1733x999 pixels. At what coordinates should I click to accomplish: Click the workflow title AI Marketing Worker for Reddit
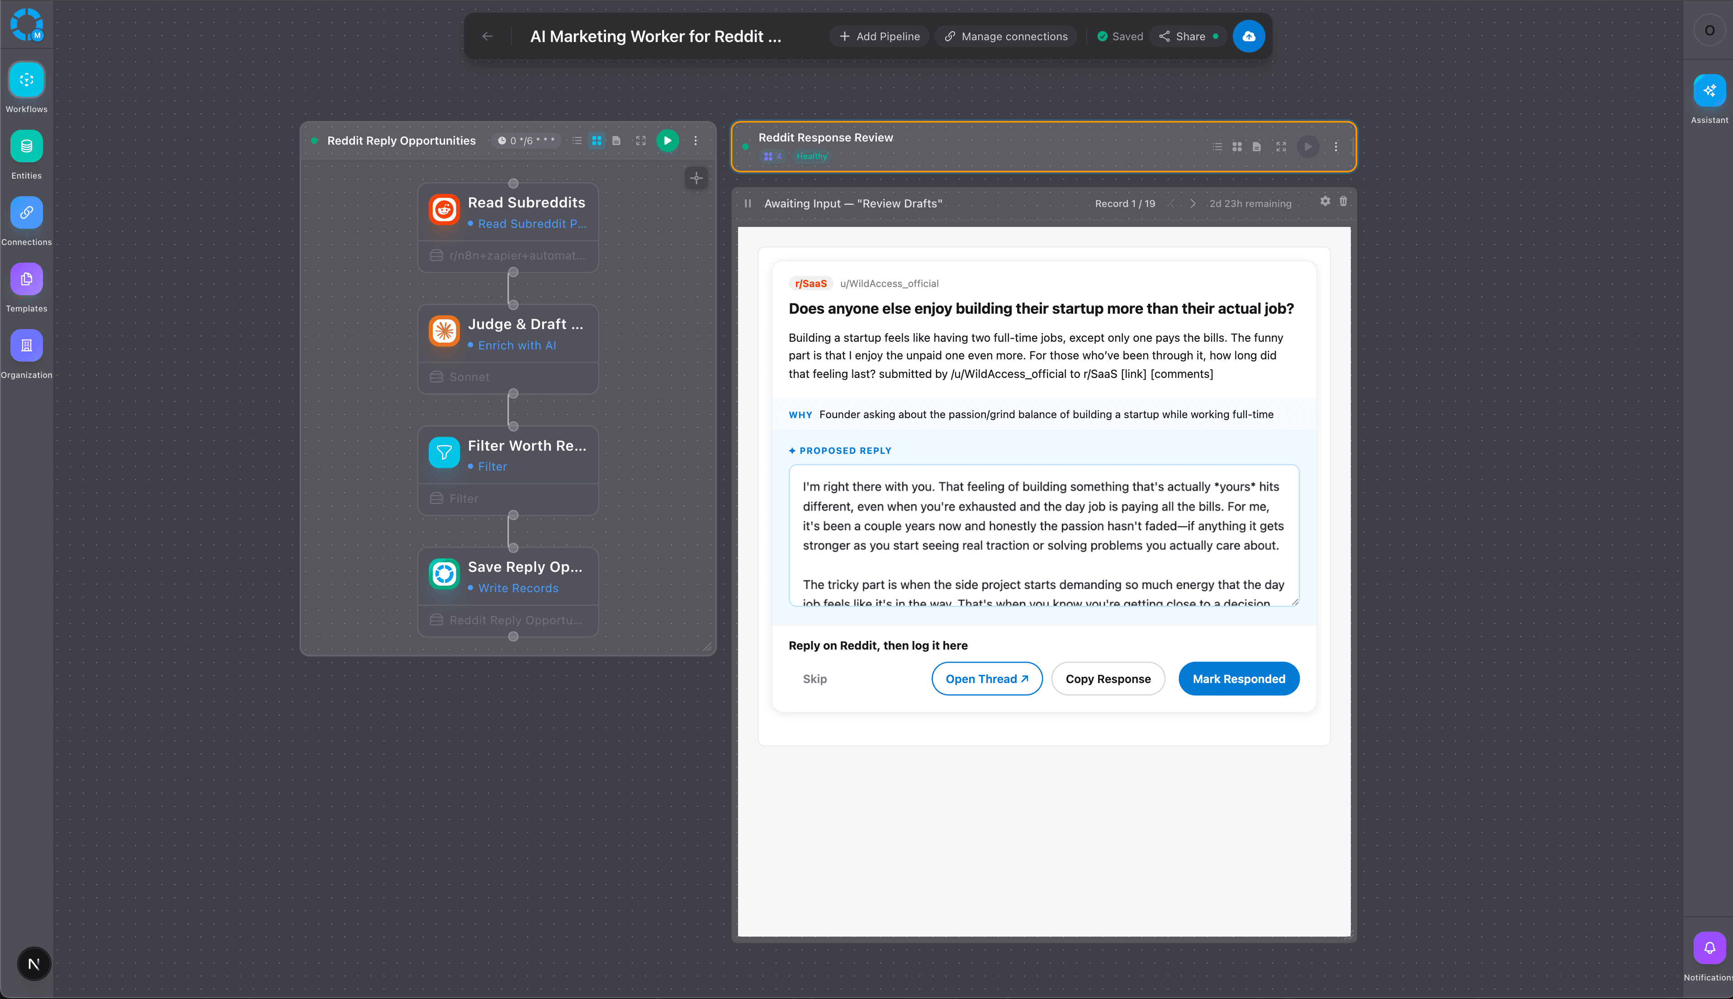(x=655, y=36)
